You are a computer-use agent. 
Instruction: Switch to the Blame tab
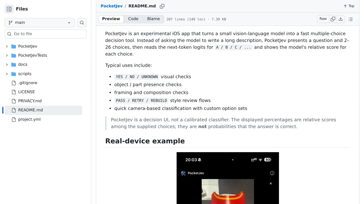[x=154, y=19]
